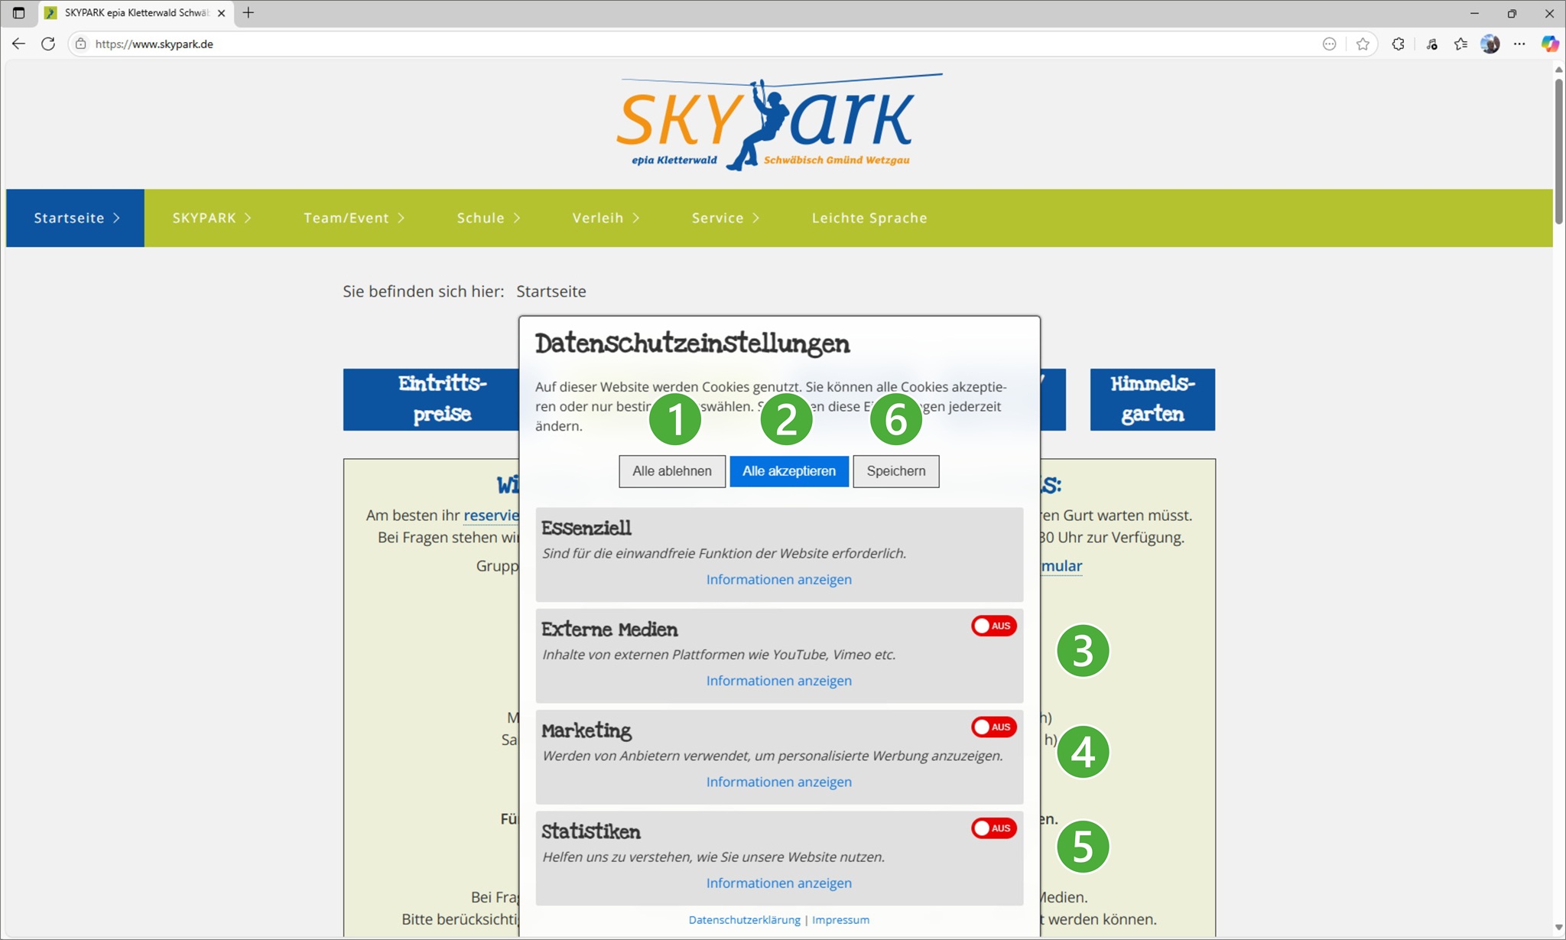Open the Leichte Sprache menu item
This screenshot has height=940, width=1566.
869,218
